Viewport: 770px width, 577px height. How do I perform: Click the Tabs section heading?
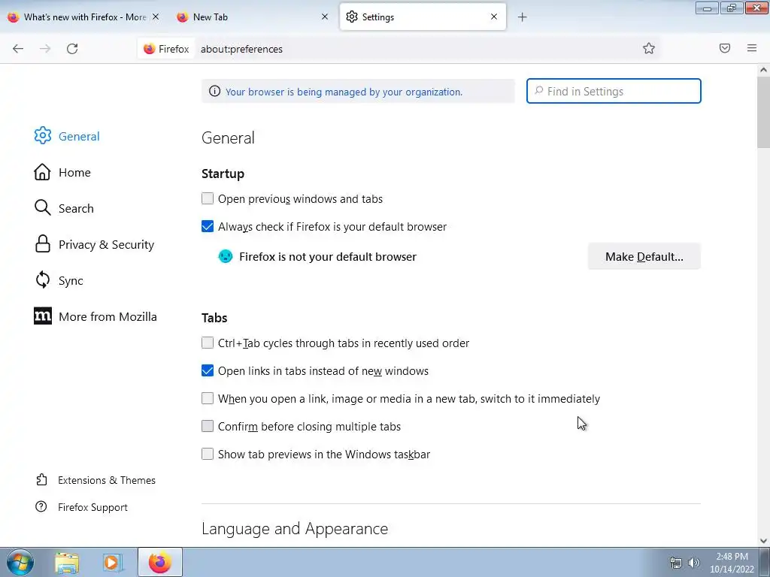[214, 318]
